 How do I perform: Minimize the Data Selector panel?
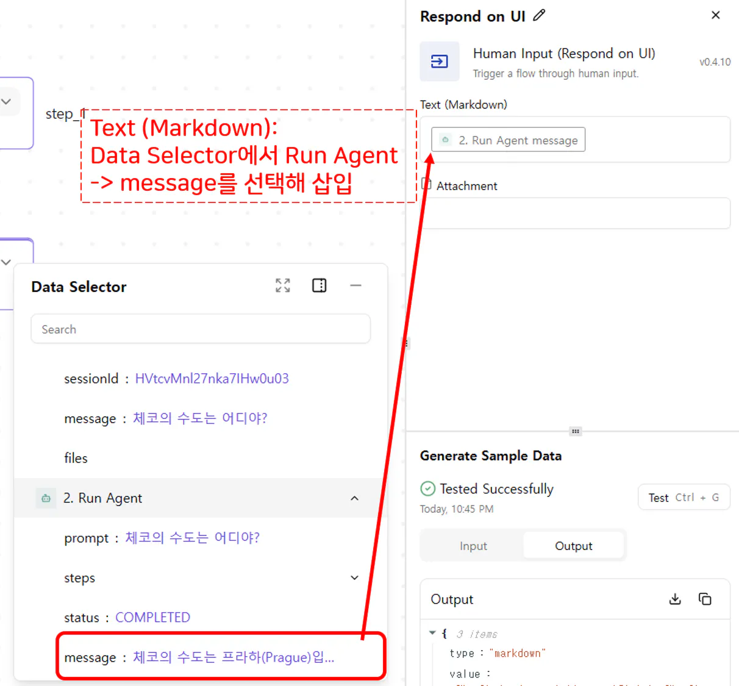(356, 285)
